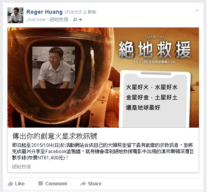Open Roger Huang's profile picture
Viewport: 208px width, 192px height.
pyautogui.click(x=15, y=15)
